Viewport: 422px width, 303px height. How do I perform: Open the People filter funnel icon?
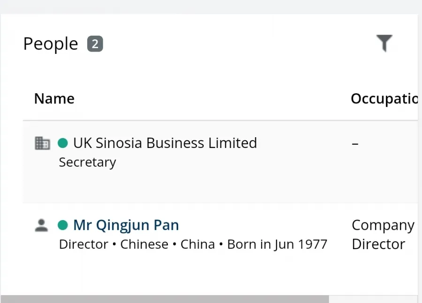pyautogui.click(x=384, y=43)
